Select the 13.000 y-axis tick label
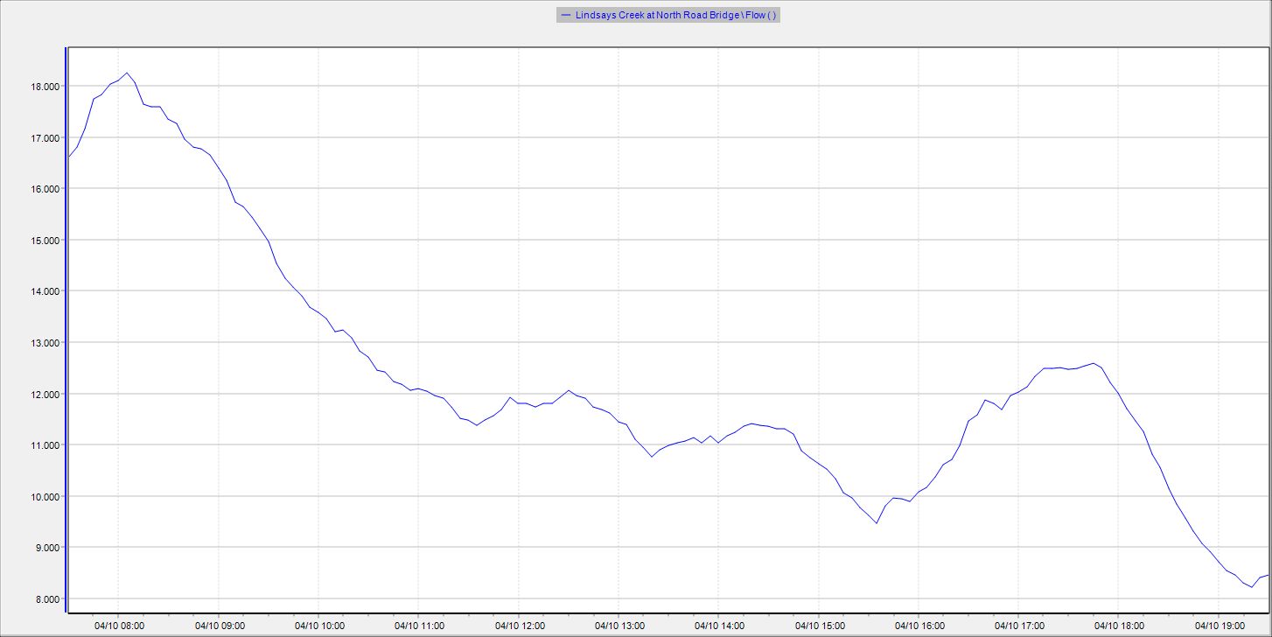The width and height of the screenshot is (1272, 637). (46, 343)
